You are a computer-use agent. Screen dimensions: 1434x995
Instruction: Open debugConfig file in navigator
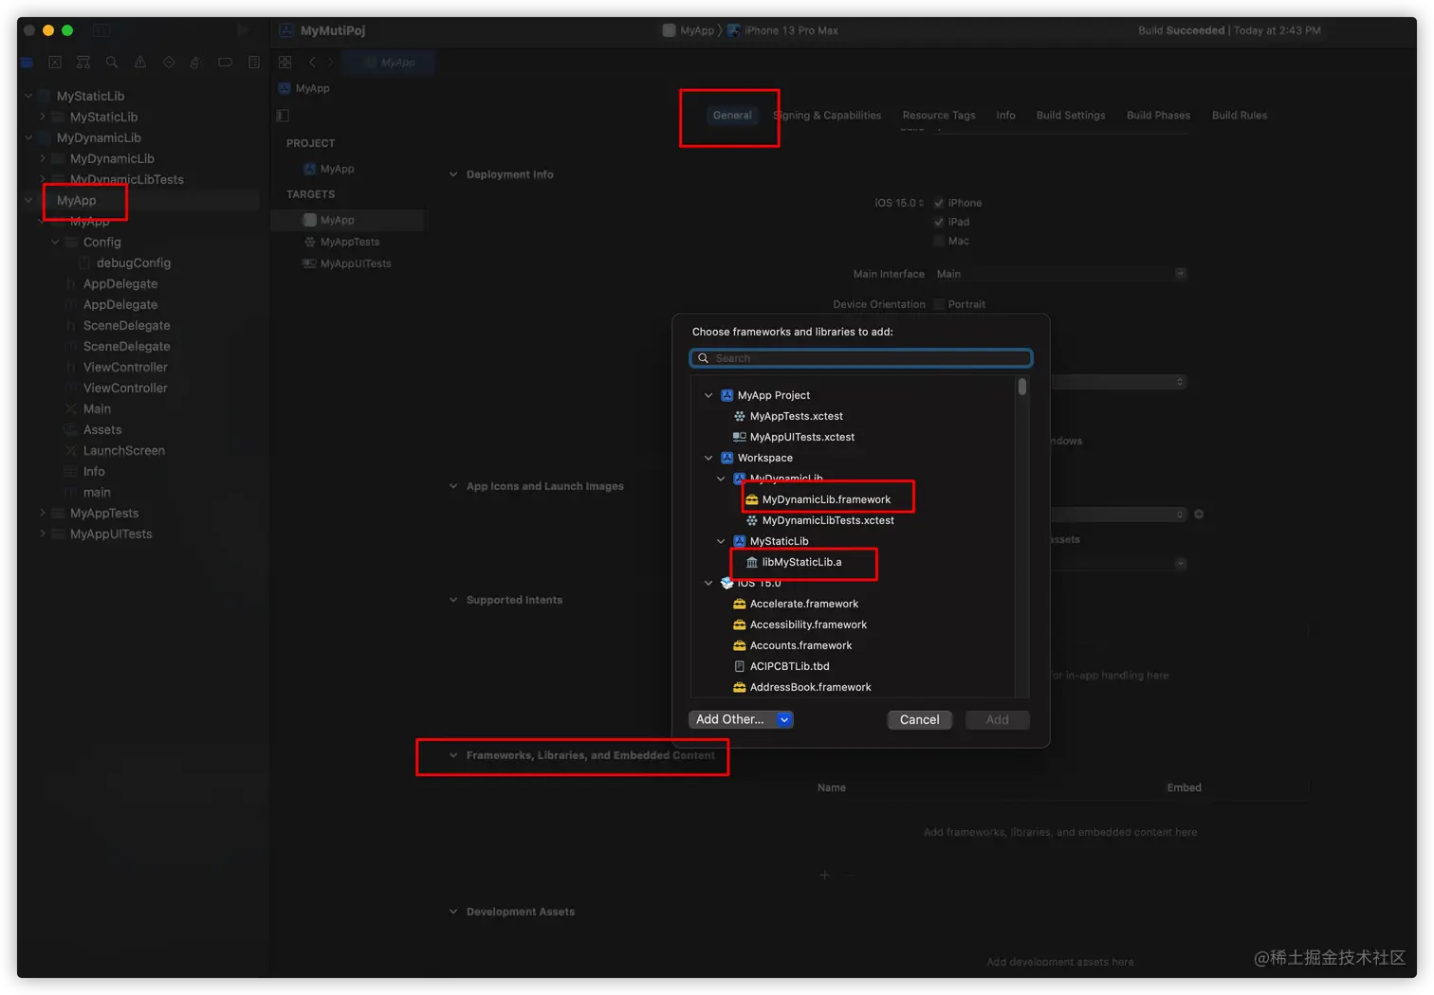tap(134, 262)
